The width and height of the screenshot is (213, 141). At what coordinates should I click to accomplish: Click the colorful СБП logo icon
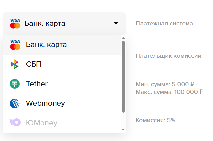point(15,64)
